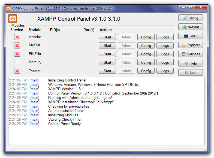This screenshot has width=214, height=158.
Task: Open the MySQL Logs menu
Action: click(165, 45)
